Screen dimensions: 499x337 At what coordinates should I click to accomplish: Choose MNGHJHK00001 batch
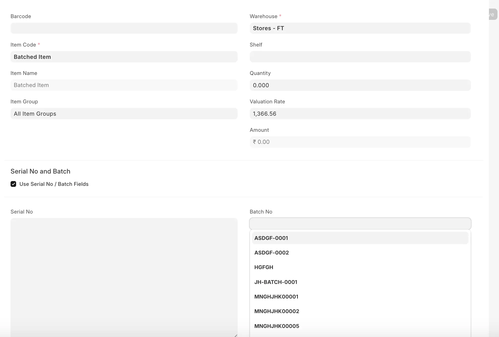[360, 297]
